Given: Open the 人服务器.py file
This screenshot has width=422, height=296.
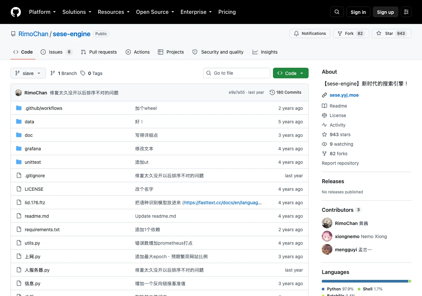Looking at the screenshot, I should tap(37, 270).
